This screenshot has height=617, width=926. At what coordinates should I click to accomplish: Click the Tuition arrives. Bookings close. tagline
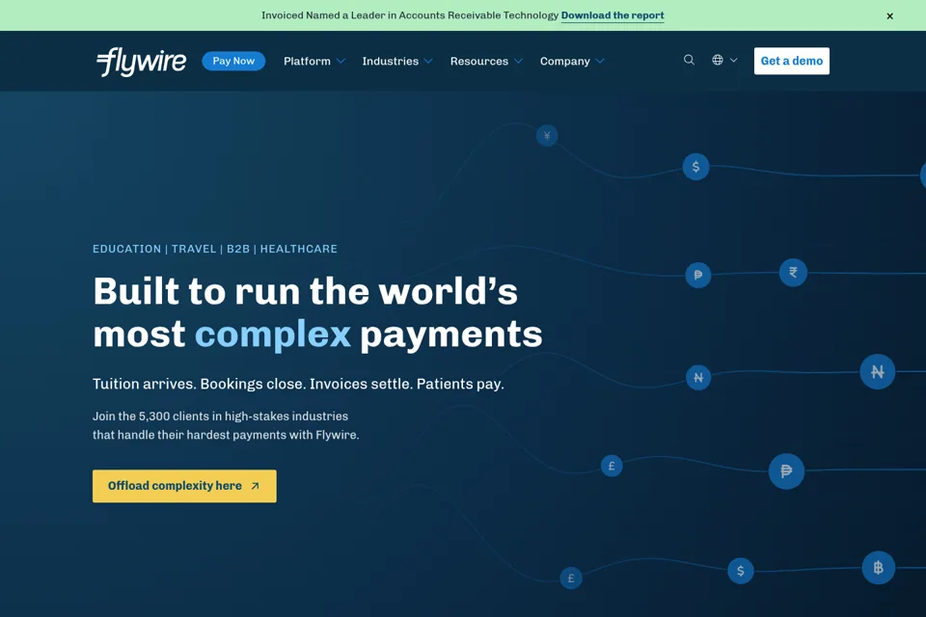[298, 384]
